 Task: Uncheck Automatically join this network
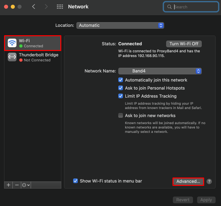tap(121, 80)
